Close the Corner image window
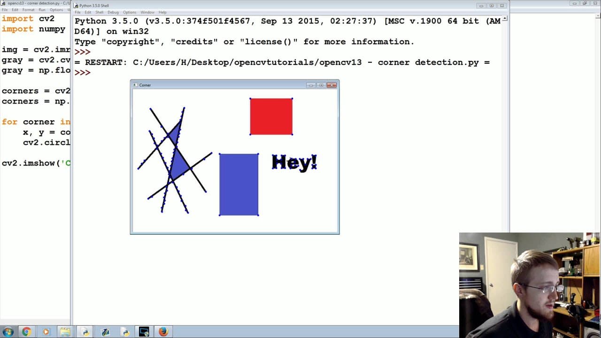 tap(331, 85)
